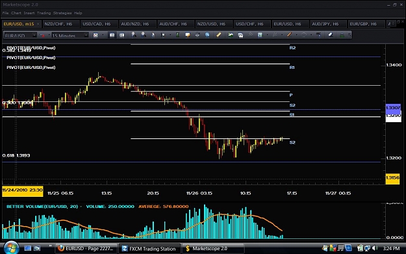Image resolution: width=406 pixels, height=254 pixels.
Task: Open the EUR/USD symbol dropdown
Action: coord(34,35)
